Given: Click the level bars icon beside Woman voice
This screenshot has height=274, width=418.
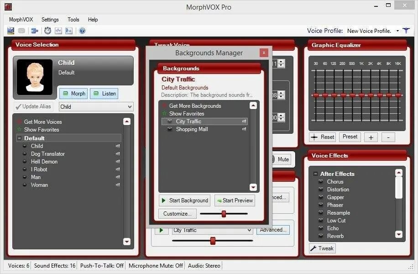Looking at the screenshot, I should 118,184.
